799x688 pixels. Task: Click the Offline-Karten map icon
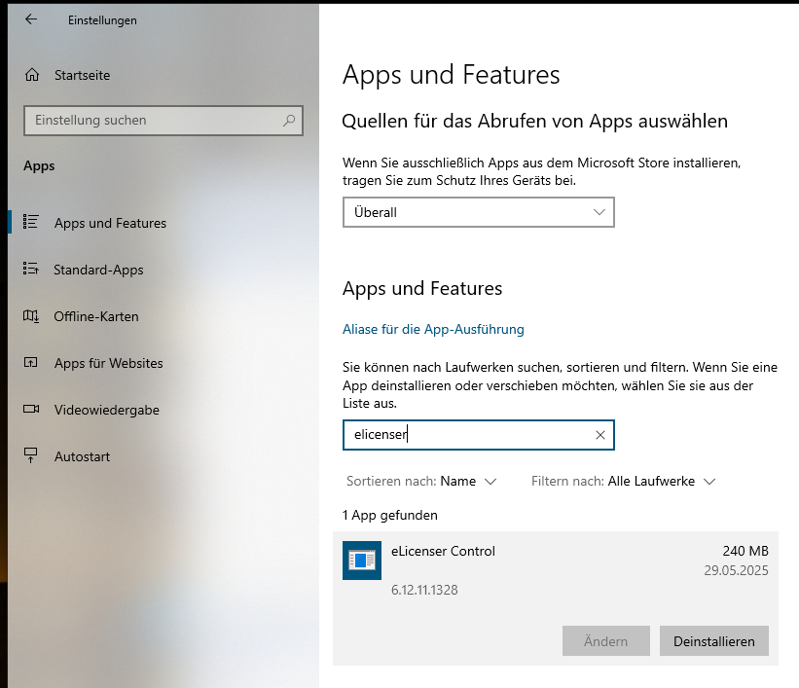tap(30, 316)
